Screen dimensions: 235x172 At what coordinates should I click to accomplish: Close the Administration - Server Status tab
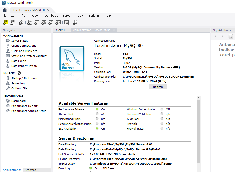(x=114, y=30)
